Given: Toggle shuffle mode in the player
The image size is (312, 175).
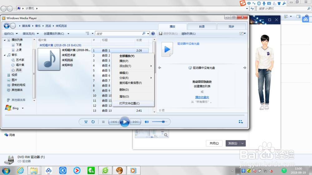Looking at the screenshot, I should [86, 122].
